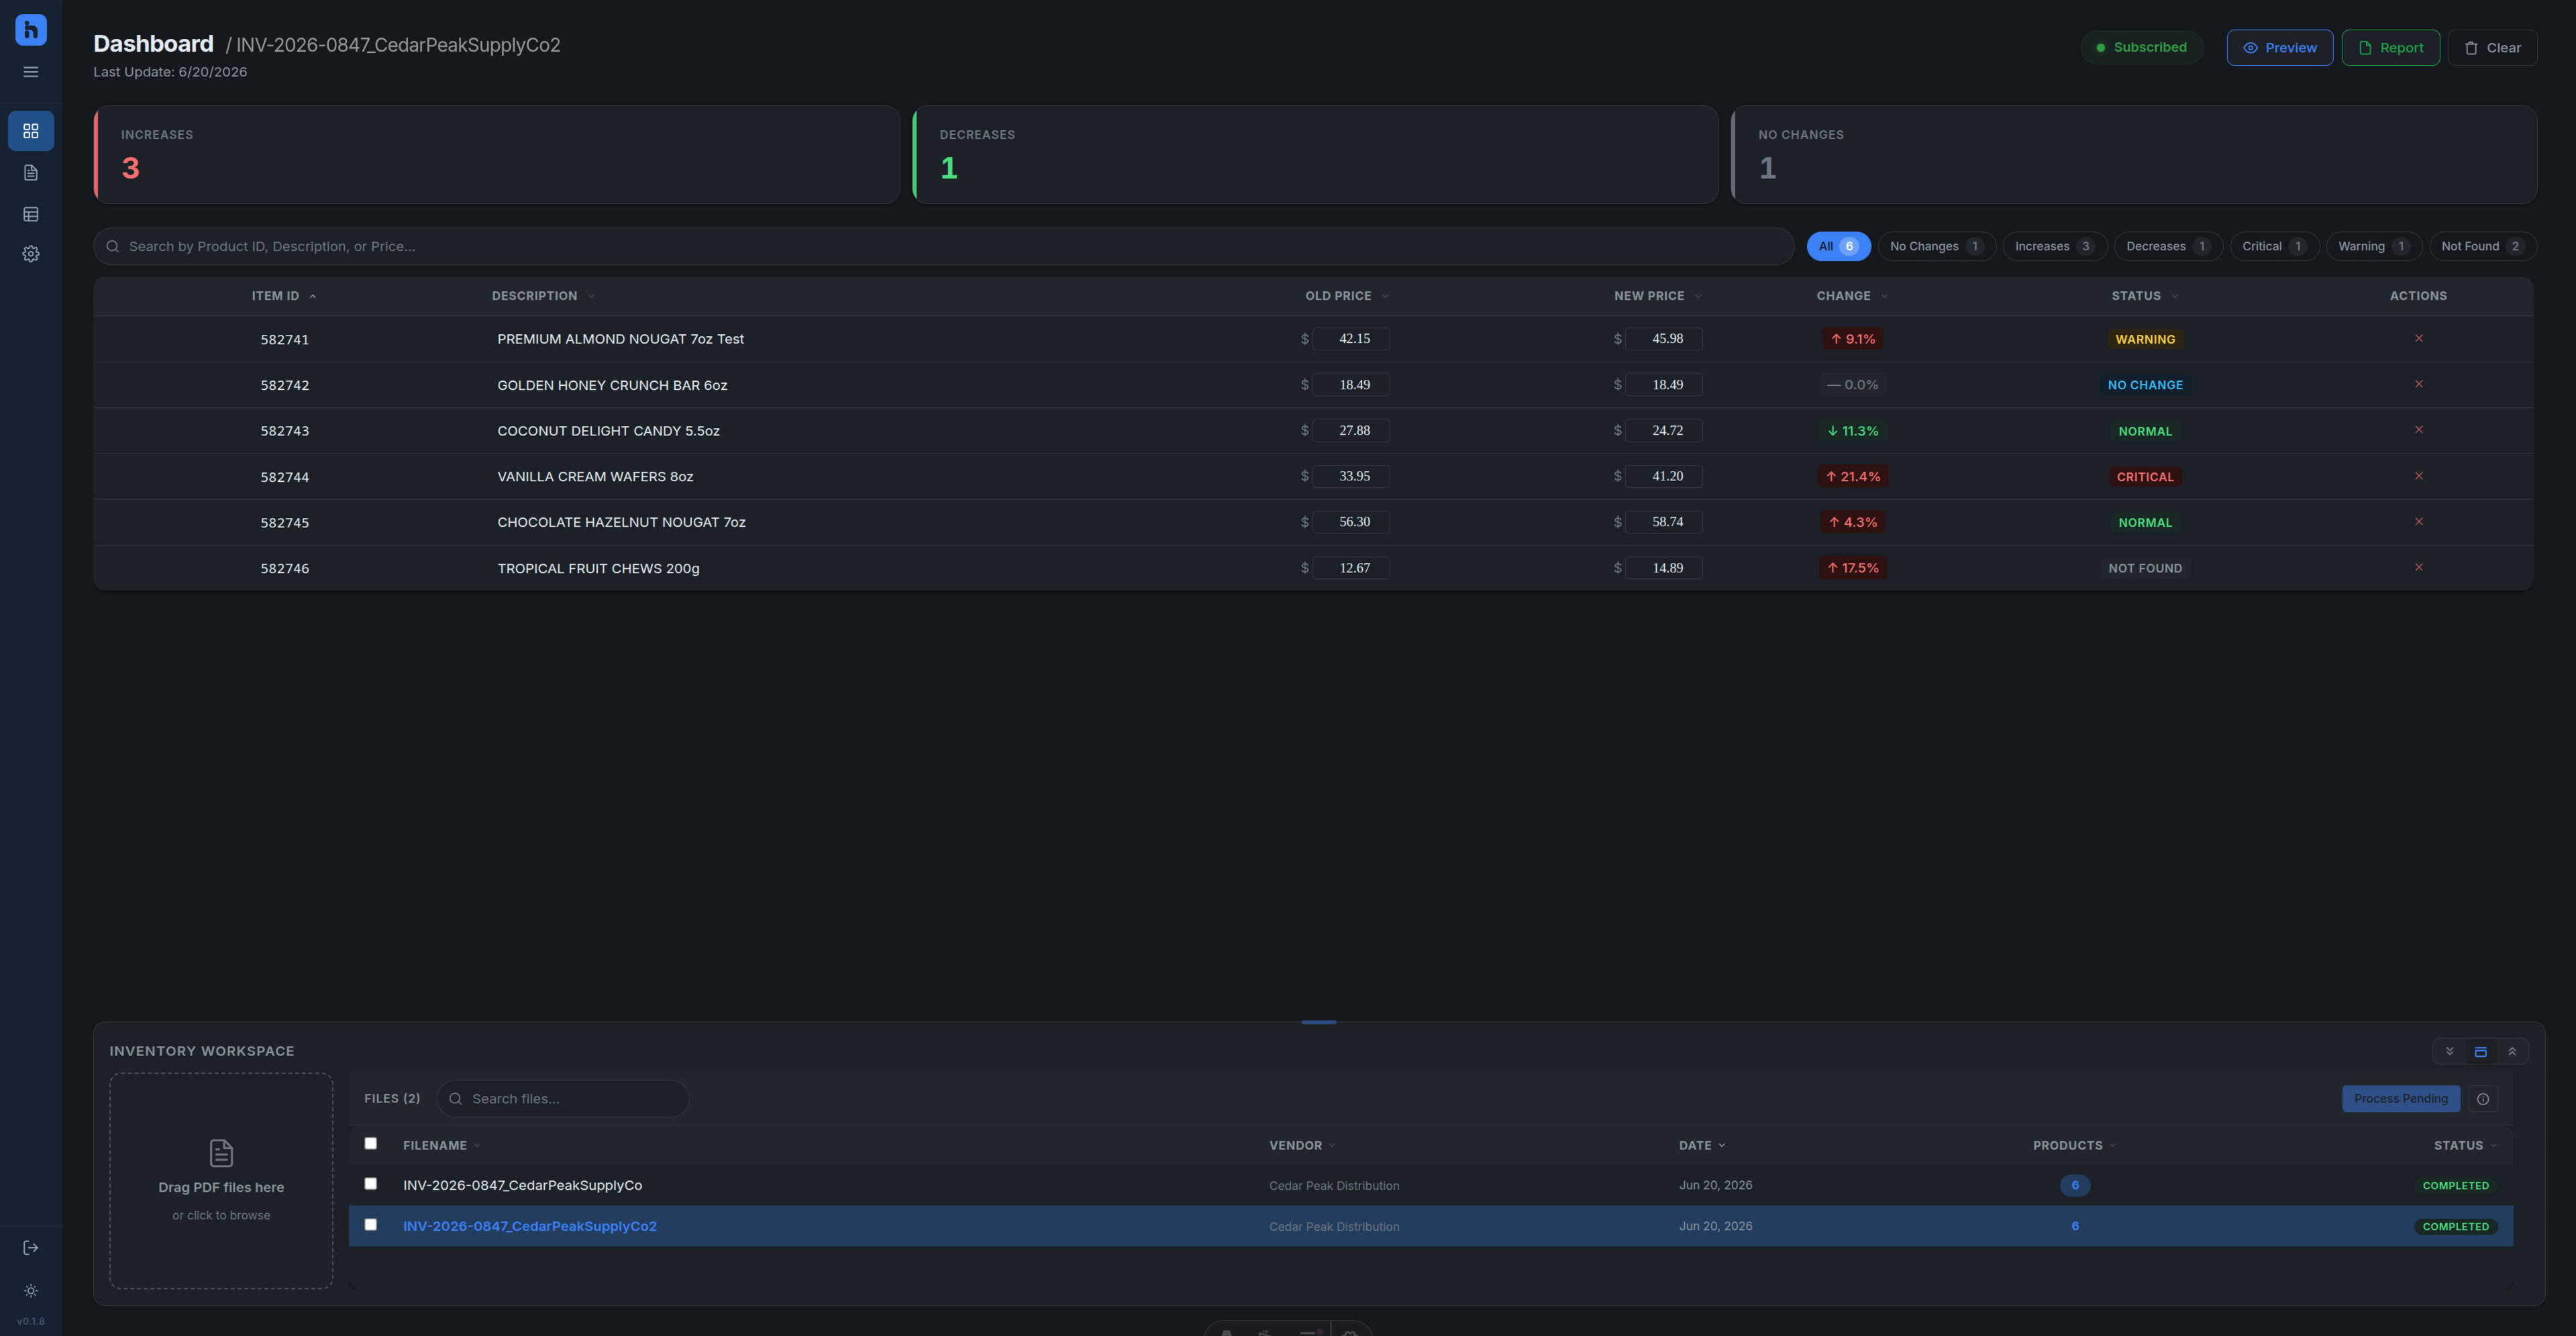This screenshot has width=2576, height=1336.
Task: Click TROPICAL FRUIT CHEWS 200g description
Action: 598,568
